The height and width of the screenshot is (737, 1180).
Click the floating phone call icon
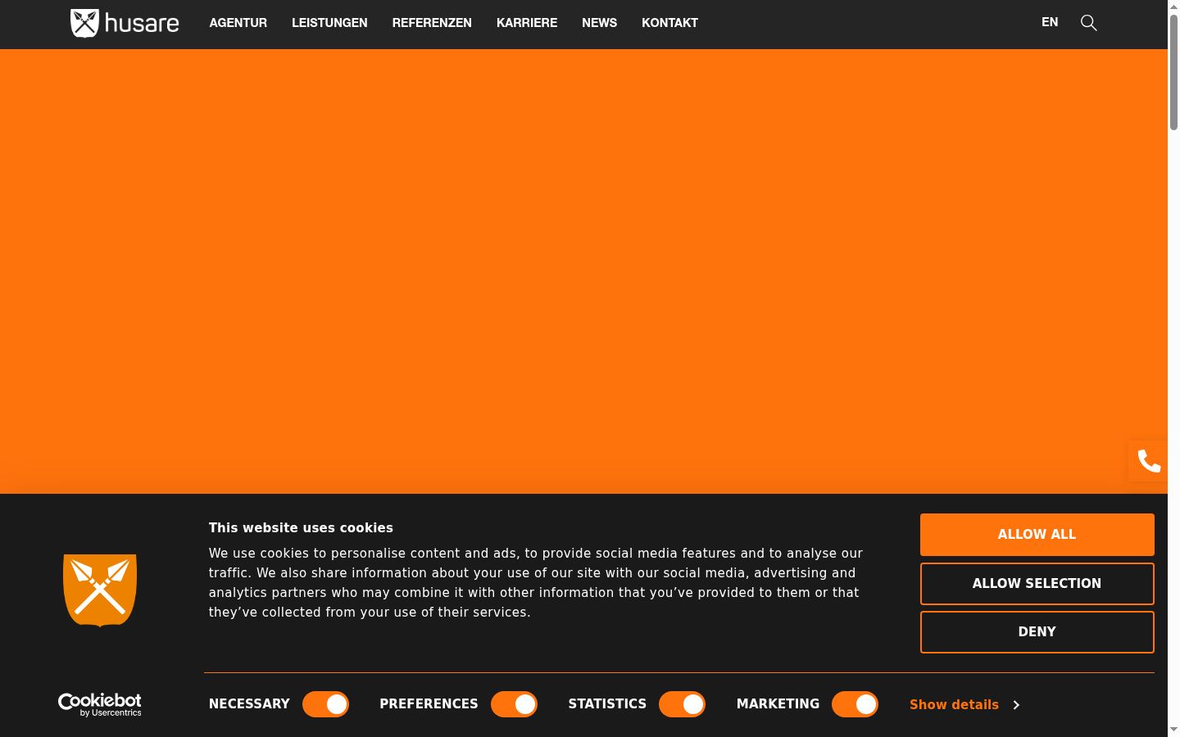[x=1149, y=461]
